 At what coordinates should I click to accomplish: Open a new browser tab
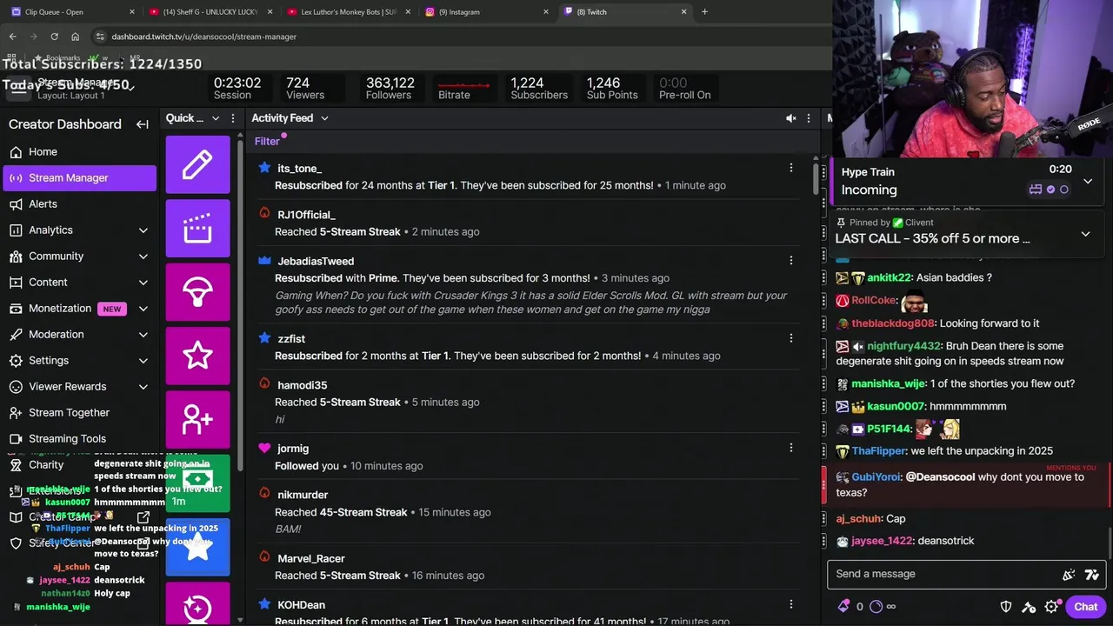[704, 12]
